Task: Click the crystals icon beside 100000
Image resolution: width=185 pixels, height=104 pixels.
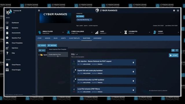Action: 155,32
